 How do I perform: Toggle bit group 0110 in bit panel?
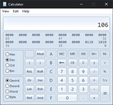(89, 42)
